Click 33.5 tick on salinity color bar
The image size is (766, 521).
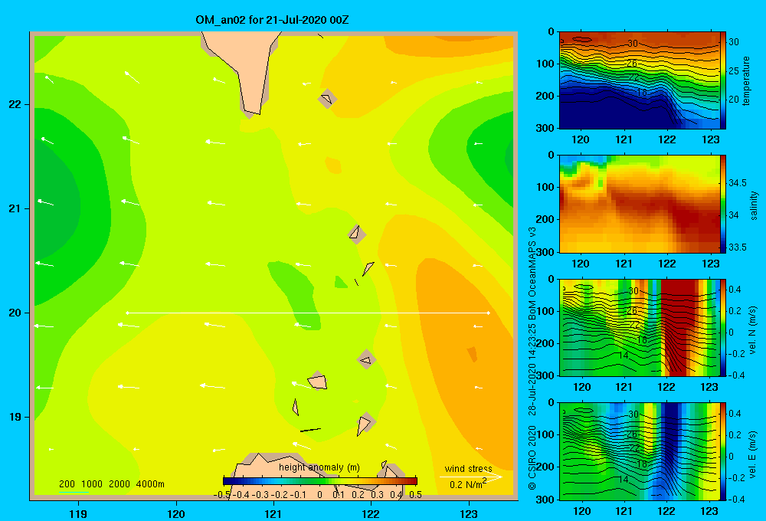pyautogui.click(x=737, y=247)
